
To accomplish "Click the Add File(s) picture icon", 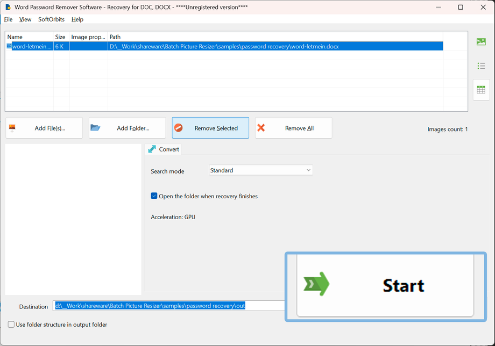I will coord(12,128).
